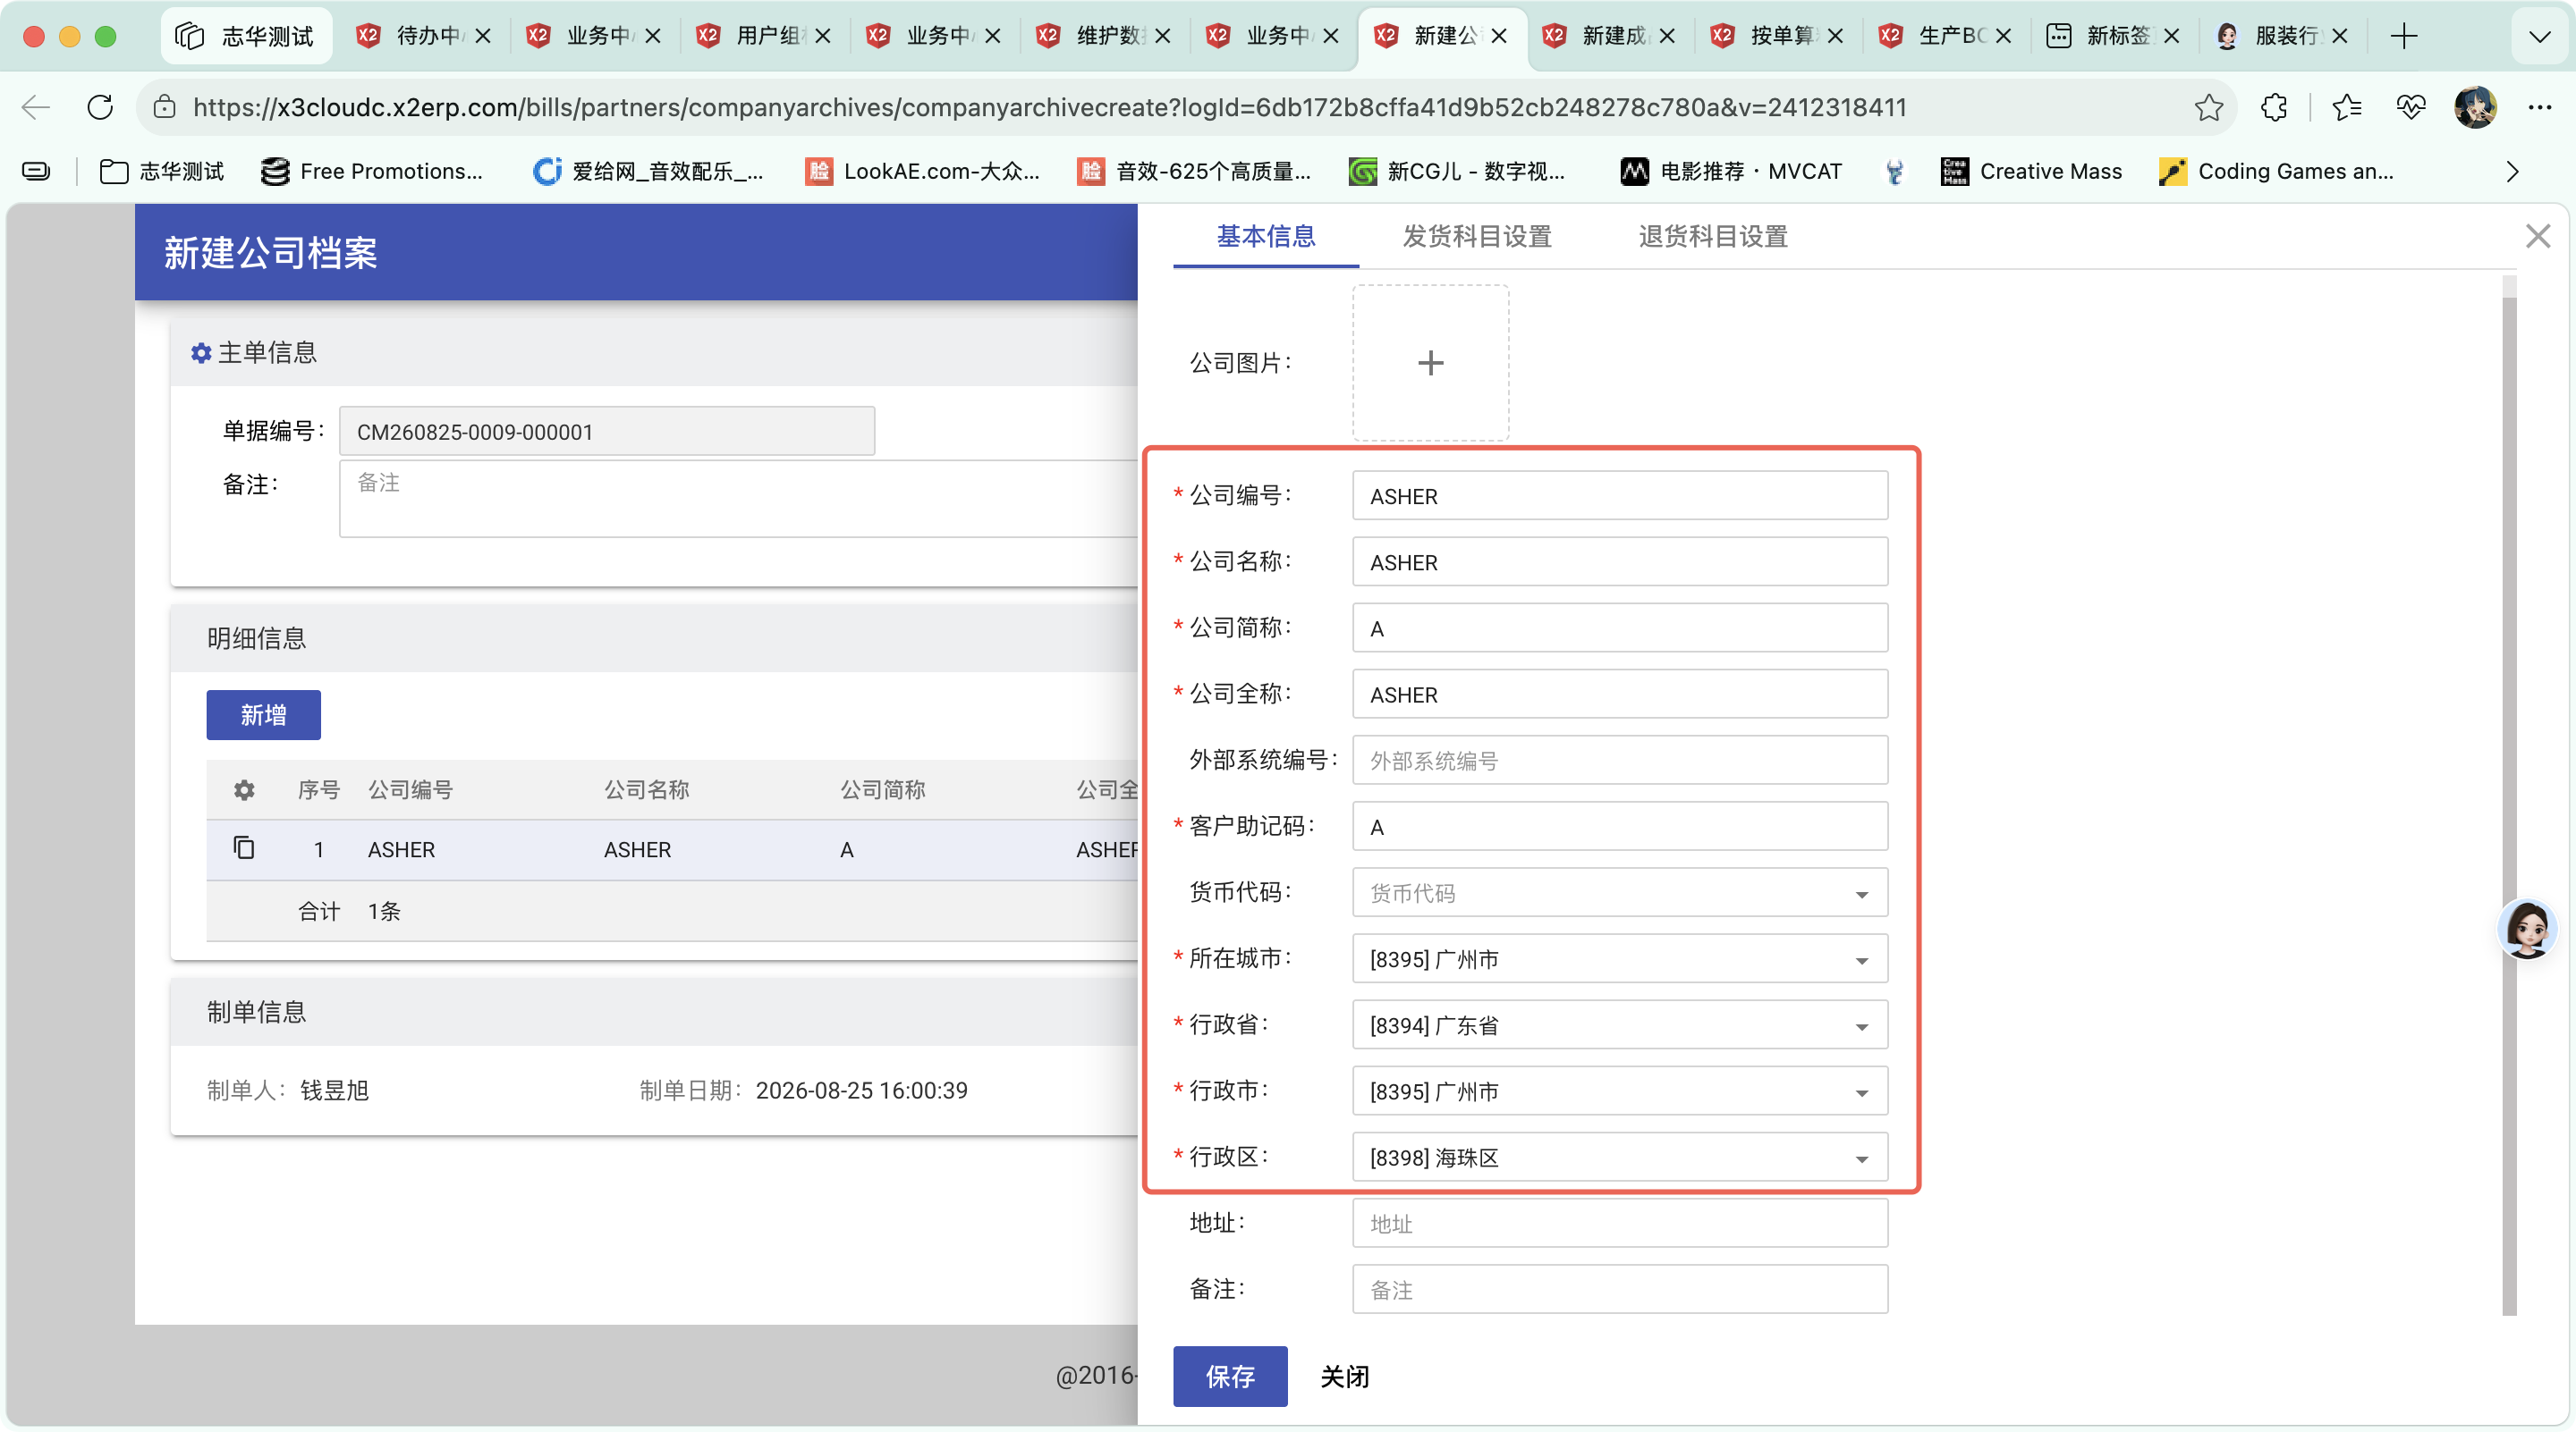This screenshot has height=1432, width=2576.
Task: Open the 所在城市 dropdown
Action: [1620, 958]
